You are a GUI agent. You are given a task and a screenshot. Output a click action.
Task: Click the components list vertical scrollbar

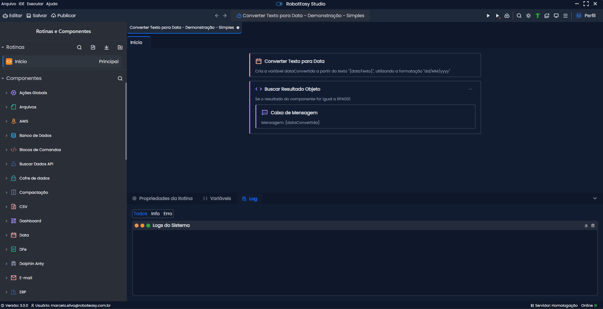126,121
